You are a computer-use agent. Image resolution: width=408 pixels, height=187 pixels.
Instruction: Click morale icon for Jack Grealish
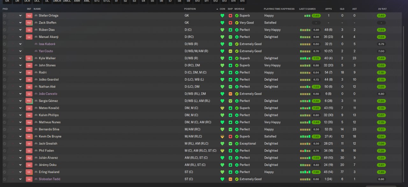click(x=237, y=144)
